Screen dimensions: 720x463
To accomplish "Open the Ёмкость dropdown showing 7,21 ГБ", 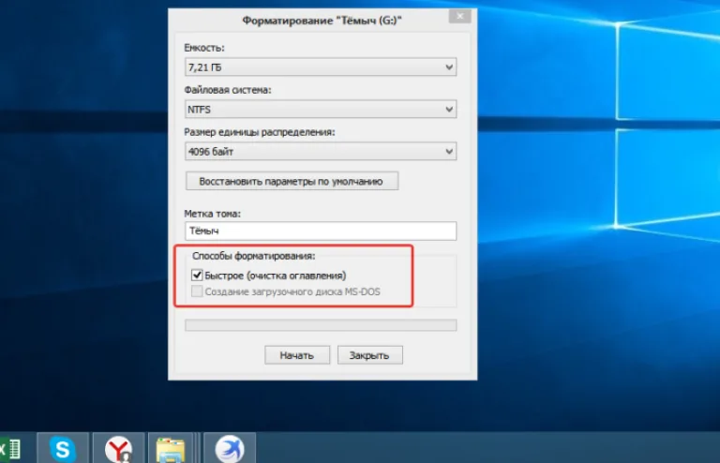I will click(321, 67).
